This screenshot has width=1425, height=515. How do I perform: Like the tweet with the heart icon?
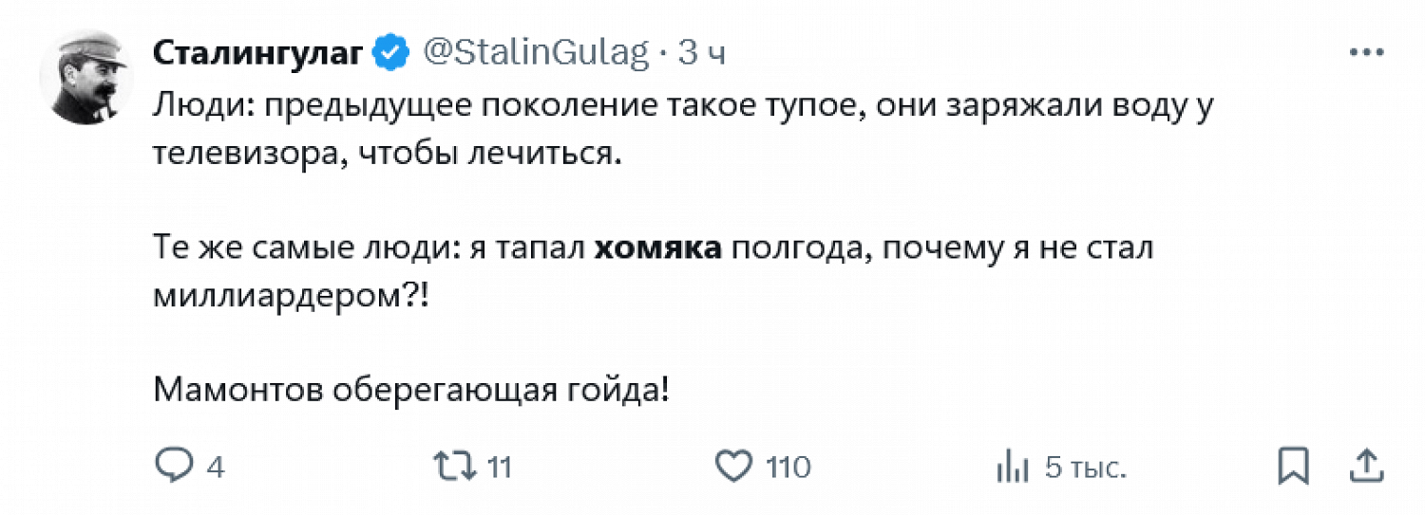click(732, 466)
